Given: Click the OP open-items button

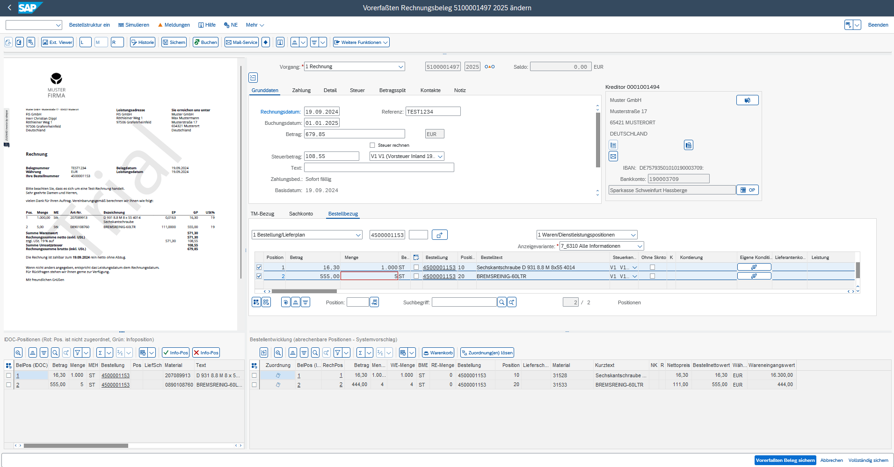Looking at the screenshot, I should pos(748,190).
